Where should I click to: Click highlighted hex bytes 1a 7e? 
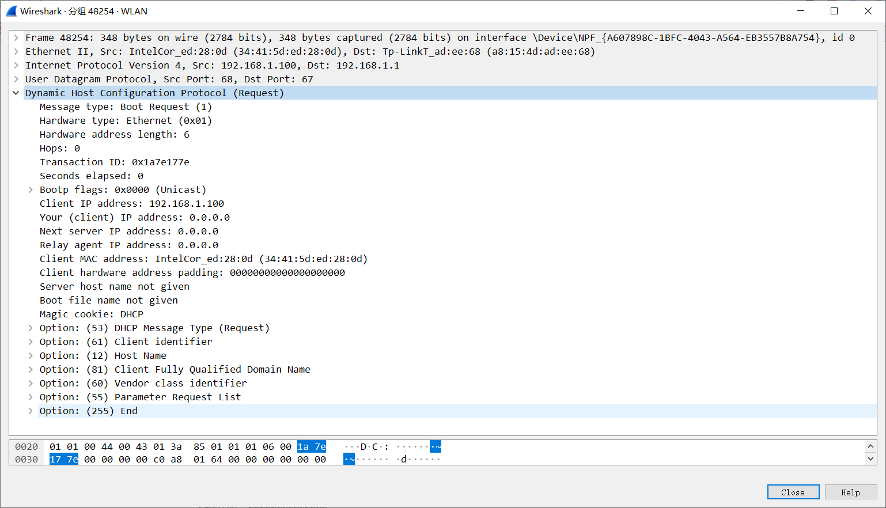point(311,447)
